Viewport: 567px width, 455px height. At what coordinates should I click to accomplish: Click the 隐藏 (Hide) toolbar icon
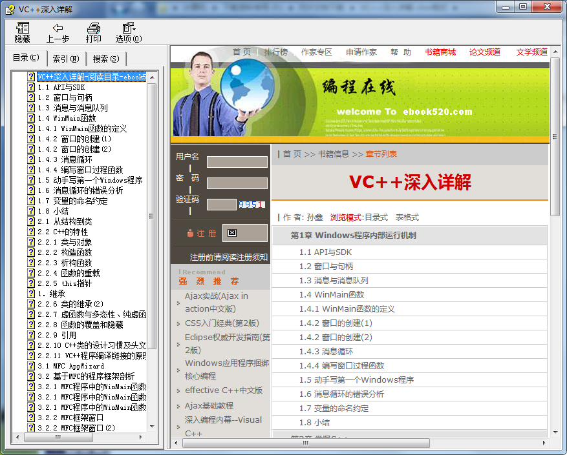pos(23,28)
